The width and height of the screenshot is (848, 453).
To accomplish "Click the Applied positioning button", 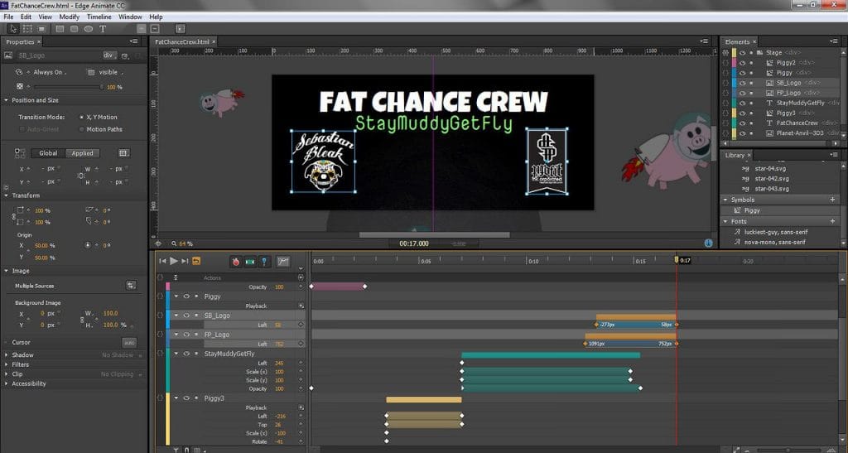I will pyautogui.click(x=83, y=153).
